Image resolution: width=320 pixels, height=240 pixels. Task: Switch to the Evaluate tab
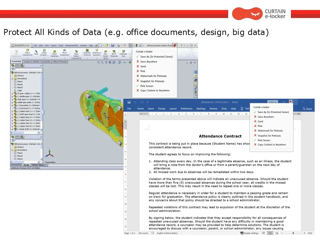[46, 61]
